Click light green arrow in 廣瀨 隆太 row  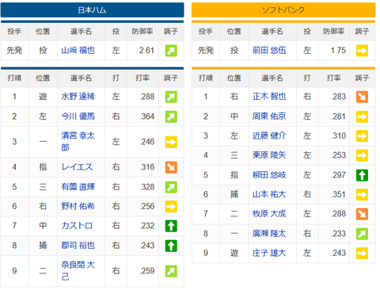tap(362, 234)
